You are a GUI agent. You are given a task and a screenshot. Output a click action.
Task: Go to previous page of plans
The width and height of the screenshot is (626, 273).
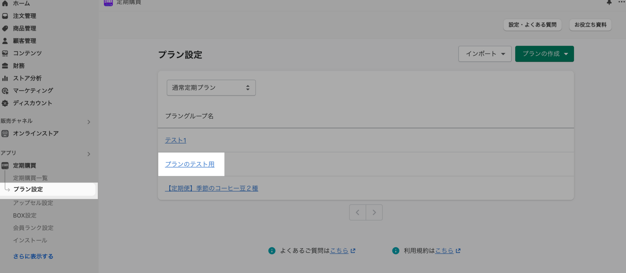[357, 212]
